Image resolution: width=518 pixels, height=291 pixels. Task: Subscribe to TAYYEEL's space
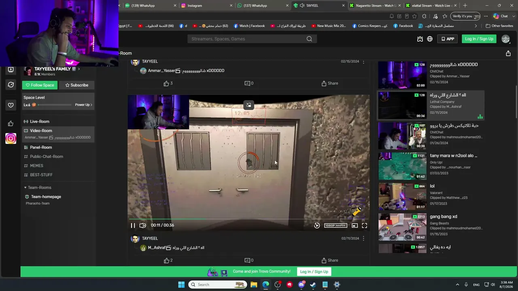pos(77,85)
